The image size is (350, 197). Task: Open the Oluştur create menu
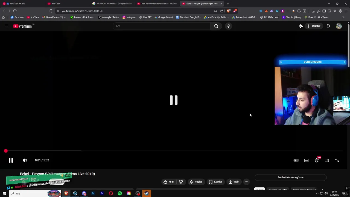pyautogui.click(x=314, y=26)
